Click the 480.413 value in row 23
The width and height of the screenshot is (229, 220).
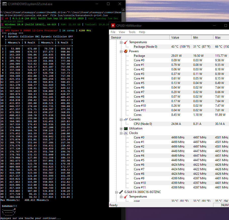(15, 115)
